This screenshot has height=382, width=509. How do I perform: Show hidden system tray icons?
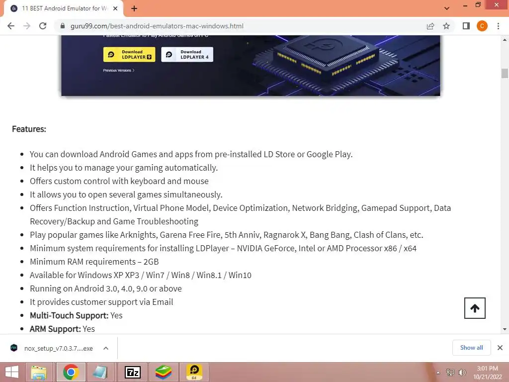coord(438,373)
